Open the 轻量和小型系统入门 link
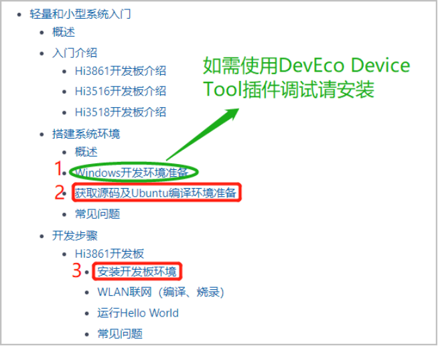The image size is (438, 346). (80, 14)
